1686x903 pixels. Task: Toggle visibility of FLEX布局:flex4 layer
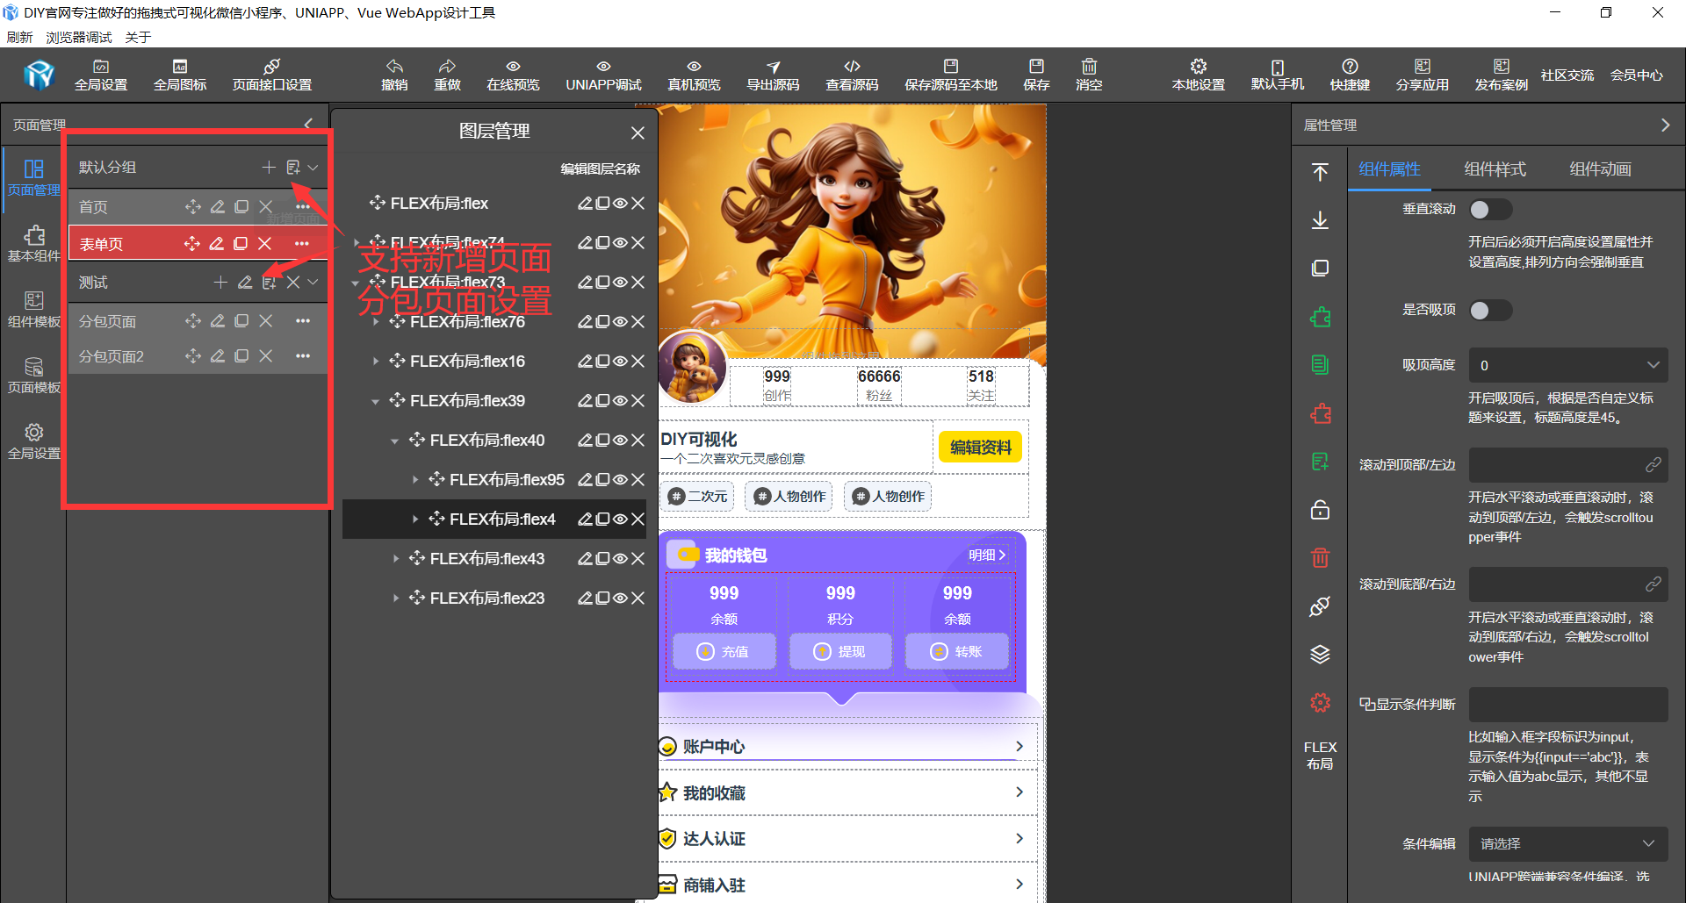[x=620, y=520]
